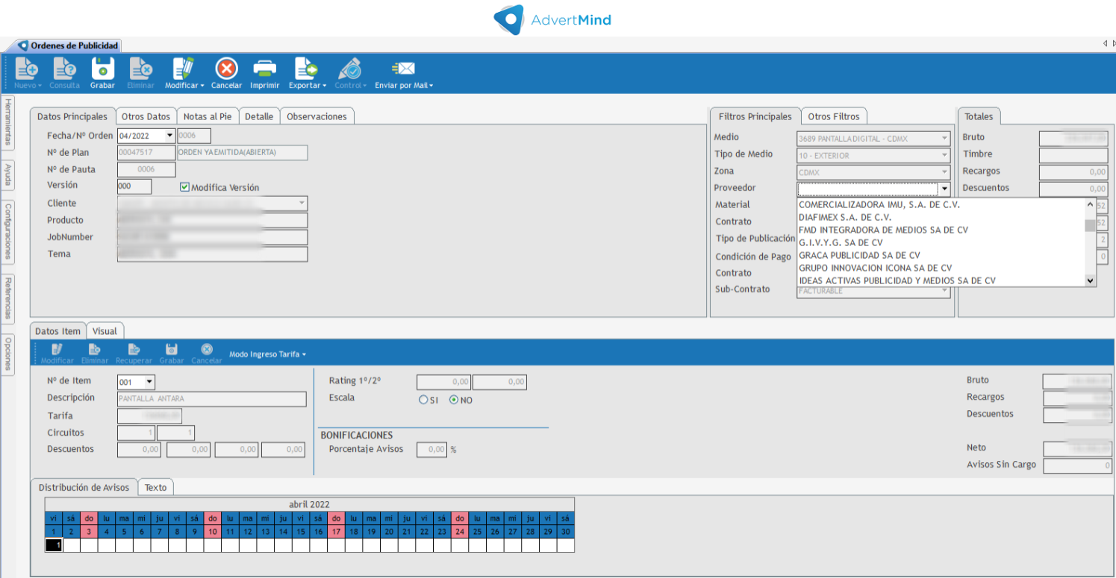Click the Modificar pencil icon
Viewport: 1116px width, 578px height.
point(183,69)
